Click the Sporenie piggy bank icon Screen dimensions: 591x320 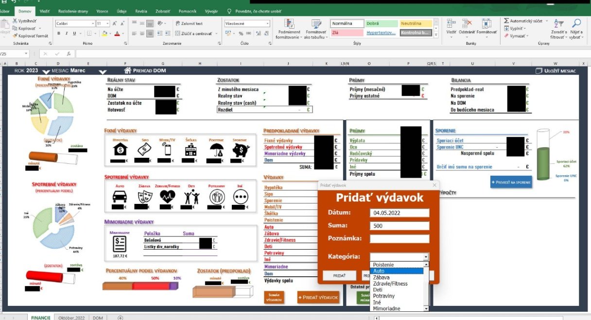240,150
